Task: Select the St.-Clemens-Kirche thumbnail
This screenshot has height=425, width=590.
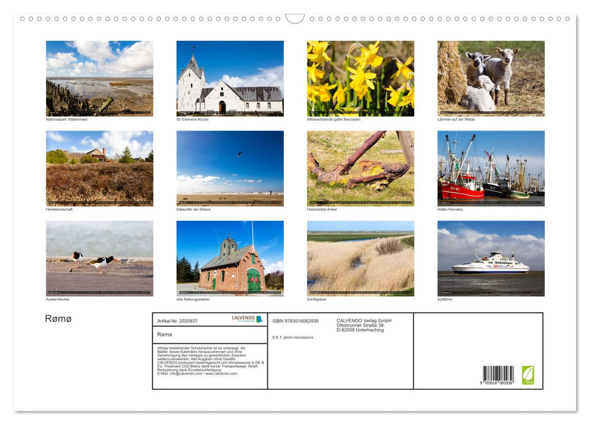Action: pyautogui.click(x=230, y=78)
